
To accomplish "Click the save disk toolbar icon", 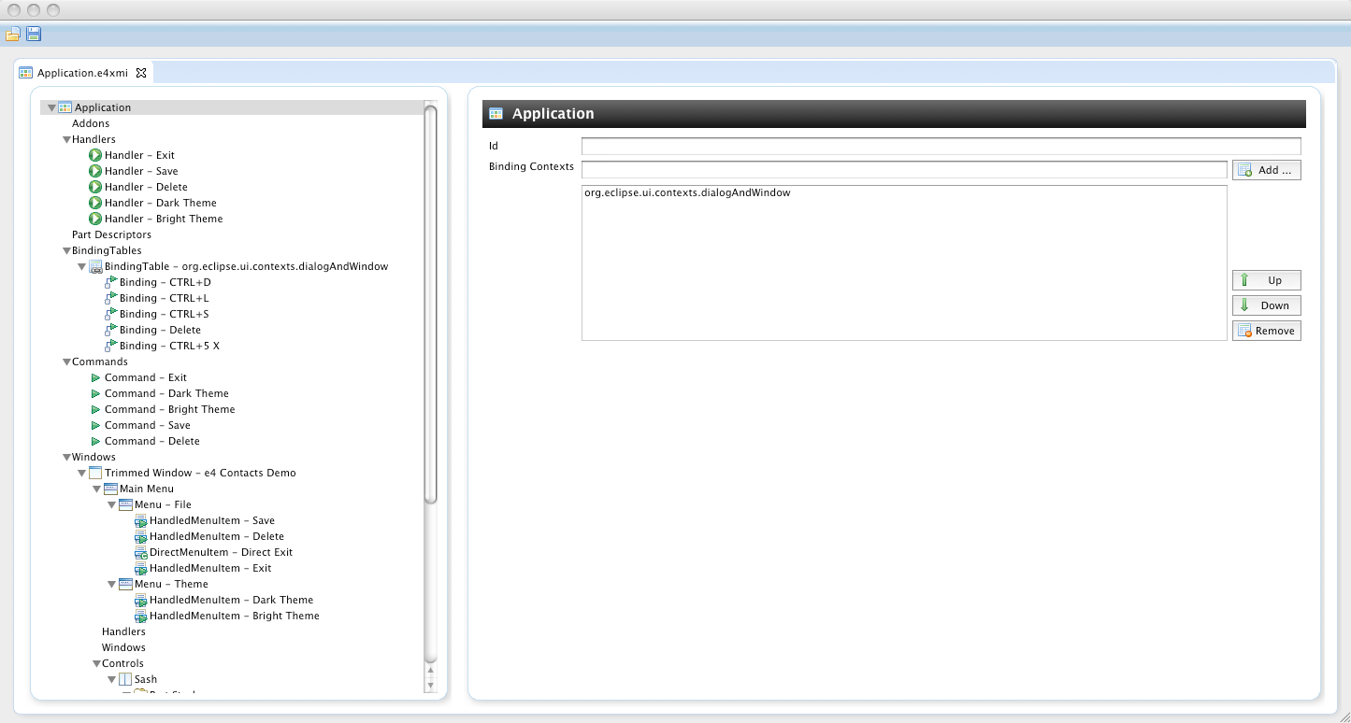I will pyautogui.click(x=34, y=35).
